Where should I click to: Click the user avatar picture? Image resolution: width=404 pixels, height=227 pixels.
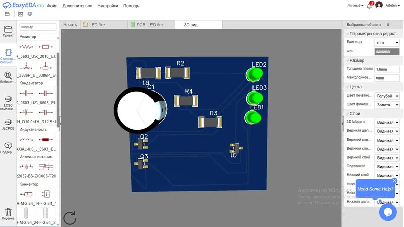[x=379, y=5]
